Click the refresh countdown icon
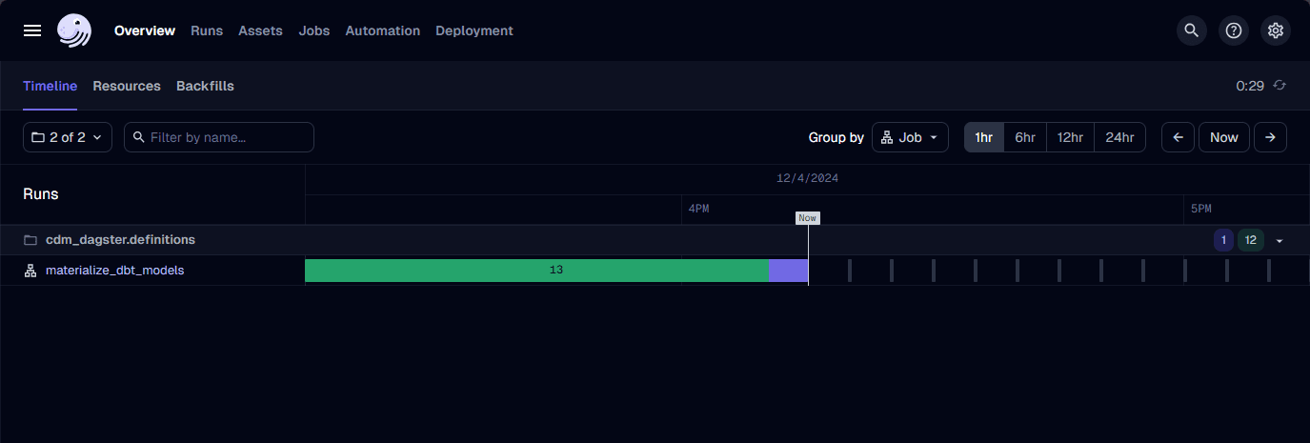Image resolution: width=1310 pixels, height=443 pixels. pyautogui.click(x=1280, y=86)
